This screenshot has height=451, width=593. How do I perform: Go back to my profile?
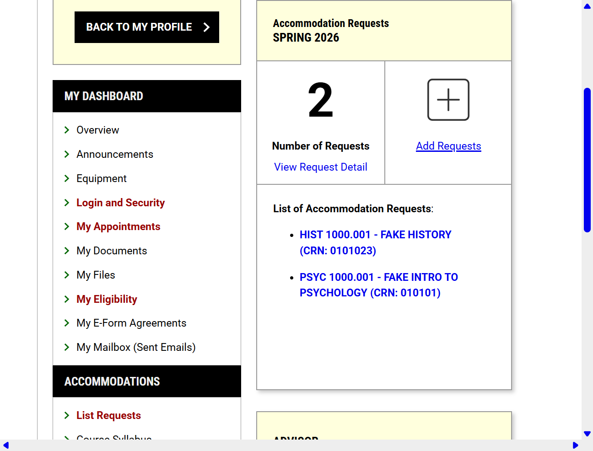coord(147,27)
